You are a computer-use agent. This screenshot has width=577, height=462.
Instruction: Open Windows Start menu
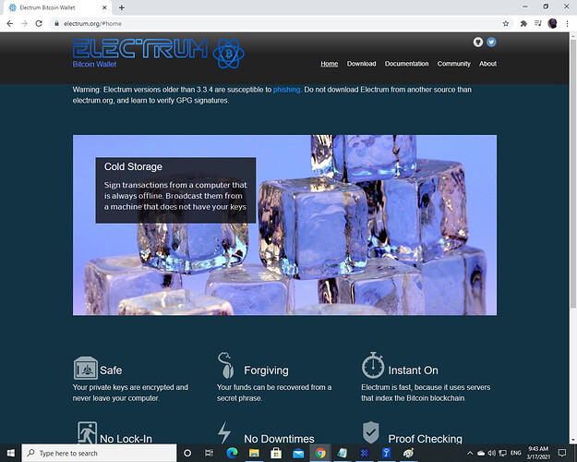[x=11, y=453]
